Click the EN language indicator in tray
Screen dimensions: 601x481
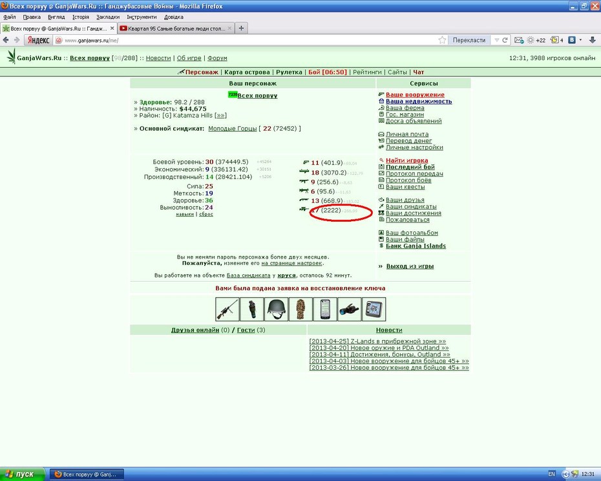click(x=551, y=474)
